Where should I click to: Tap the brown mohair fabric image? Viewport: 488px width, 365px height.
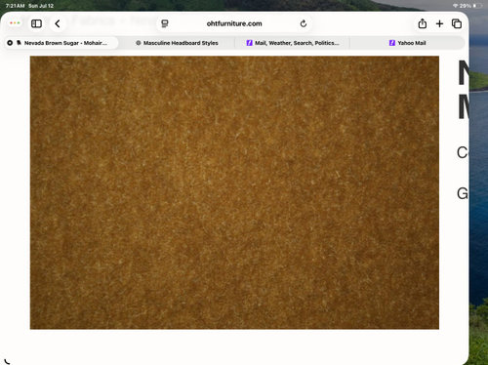click(x=234, y=192)
